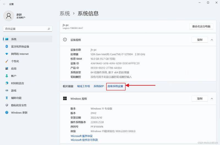Open 系统保护 link
This screenshot has height=145, width=220.
coord(99,86)
